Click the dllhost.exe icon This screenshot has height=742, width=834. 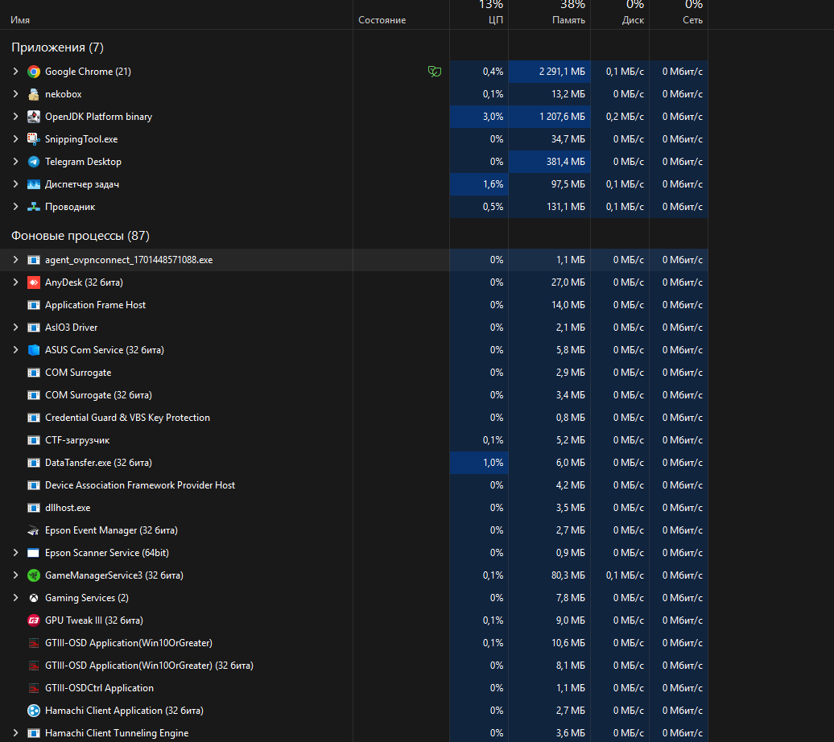pyautogui.click(x=34, y=508)
